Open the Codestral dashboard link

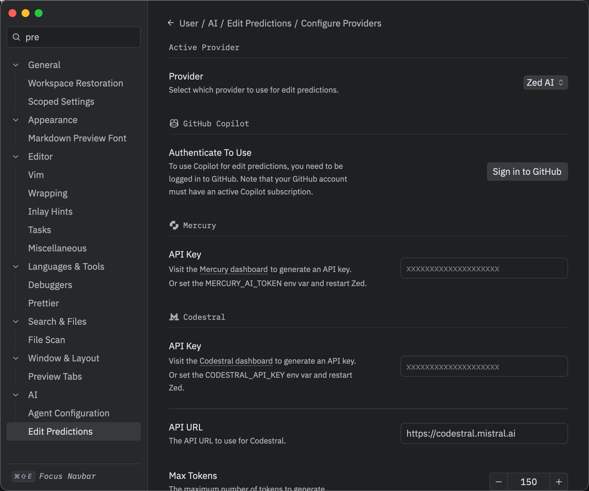pos(236,361)
